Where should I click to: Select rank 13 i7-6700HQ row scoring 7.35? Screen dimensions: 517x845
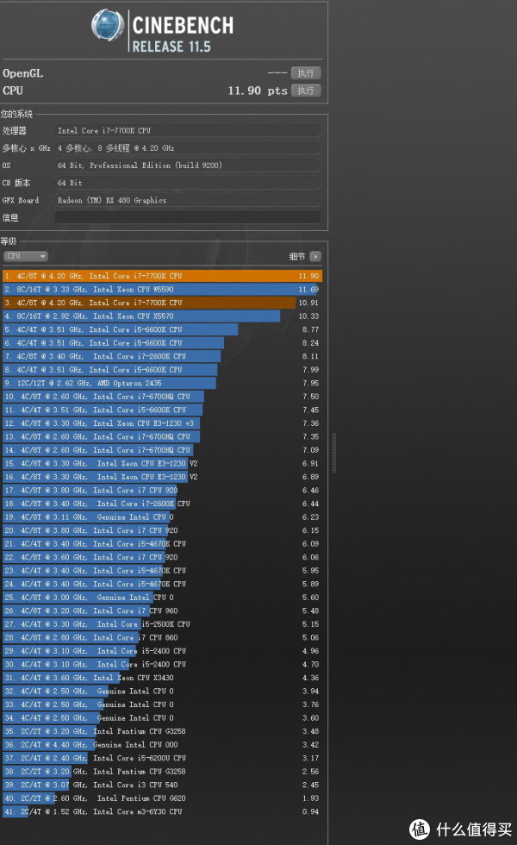162,436
